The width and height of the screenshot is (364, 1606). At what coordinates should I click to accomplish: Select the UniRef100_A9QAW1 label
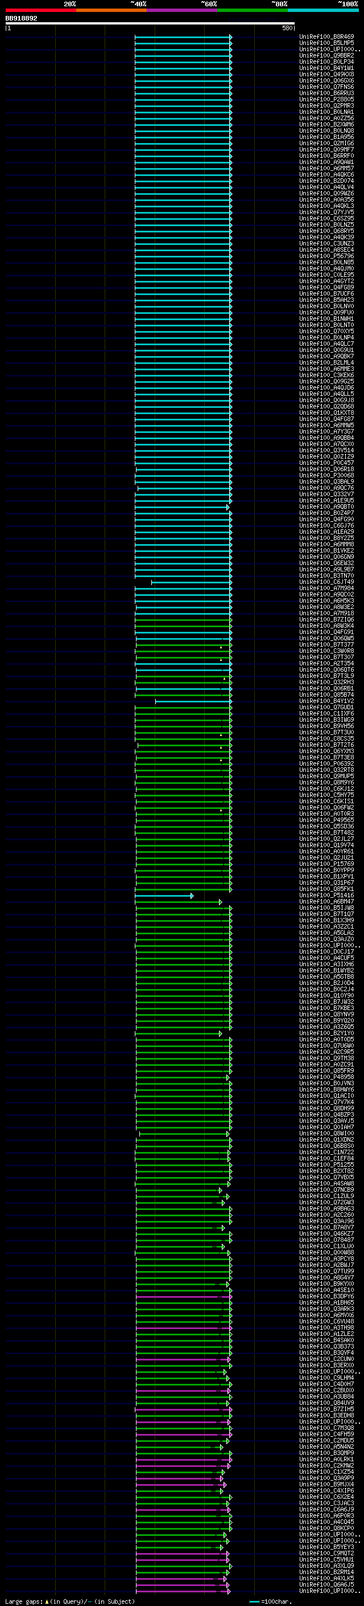click(326, 162)
